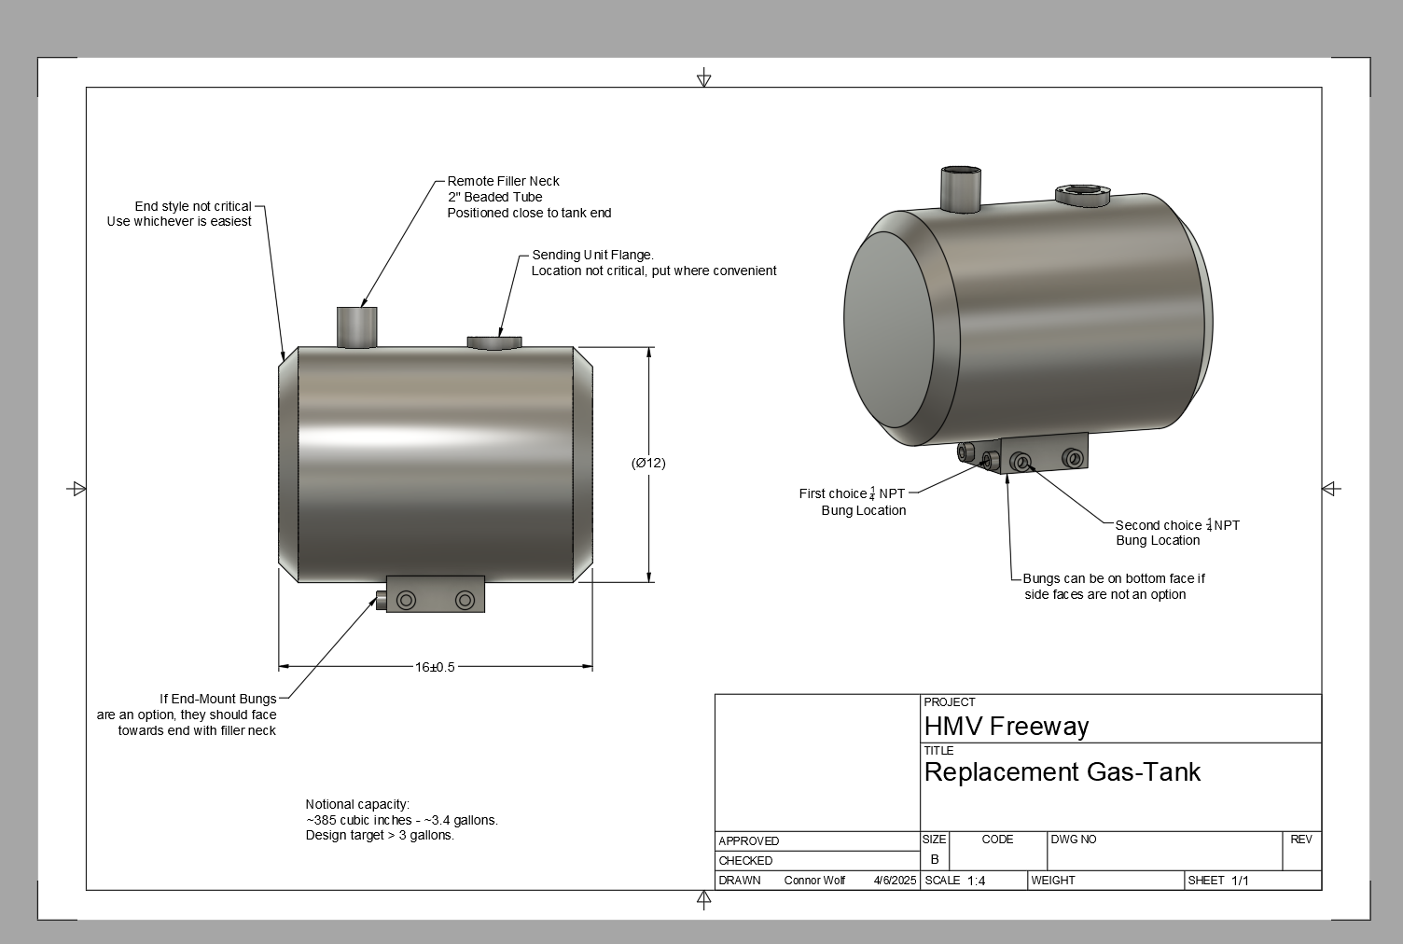Select the Bungs can be on bottom face note

point(1112,587)
